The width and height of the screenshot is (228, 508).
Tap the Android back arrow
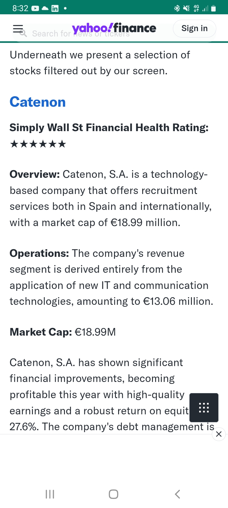point(177,494)
